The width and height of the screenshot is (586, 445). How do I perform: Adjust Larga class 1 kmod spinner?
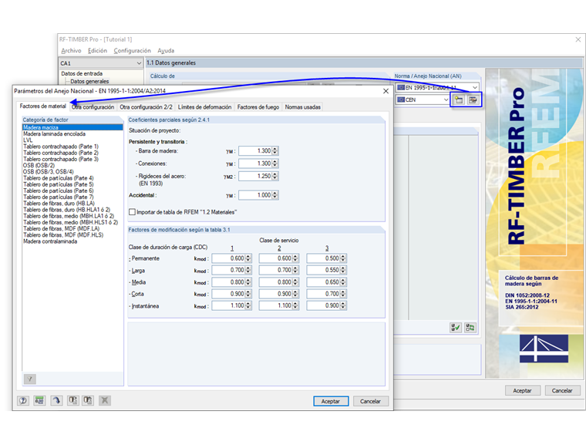248,270
